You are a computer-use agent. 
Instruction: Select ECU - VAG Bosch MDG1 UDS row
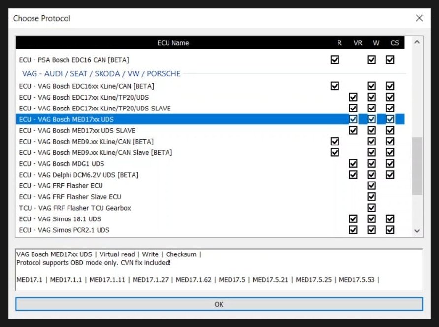pos(210,164)
